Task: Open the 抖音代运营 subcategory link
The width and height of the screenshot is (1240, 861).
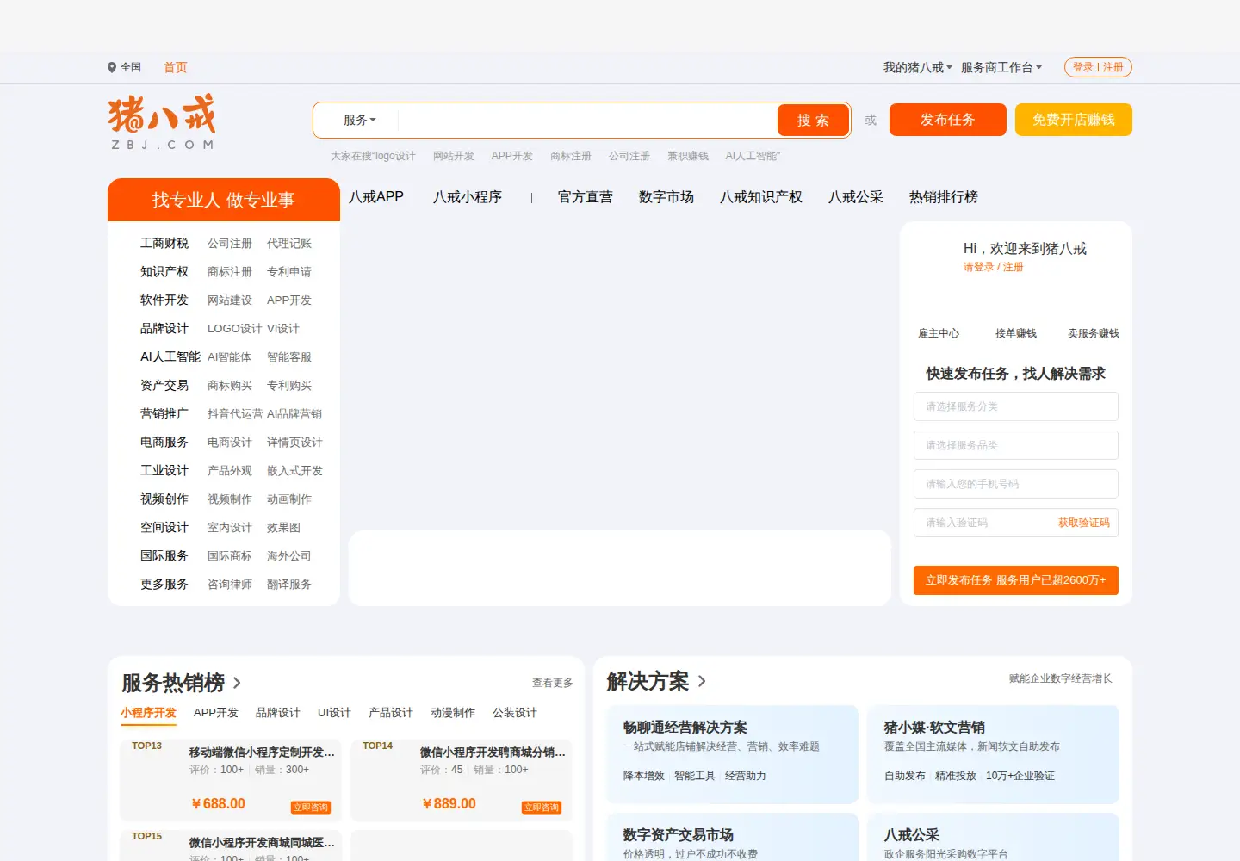Action: 235,414
